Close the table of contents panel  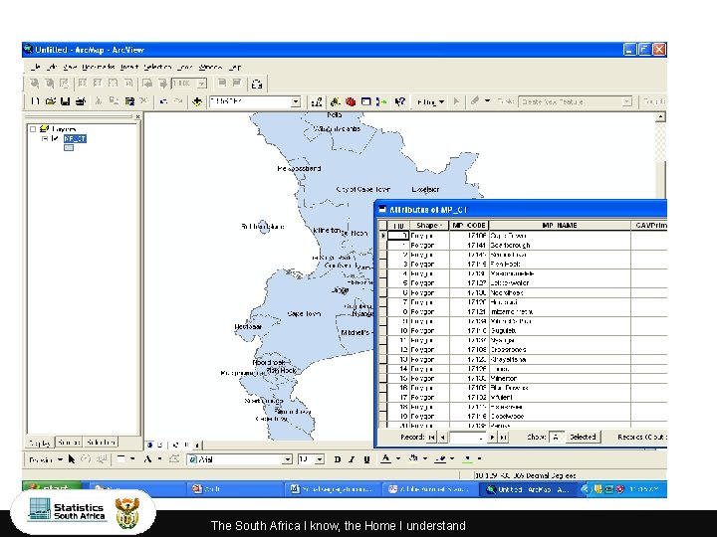point(138,117)
